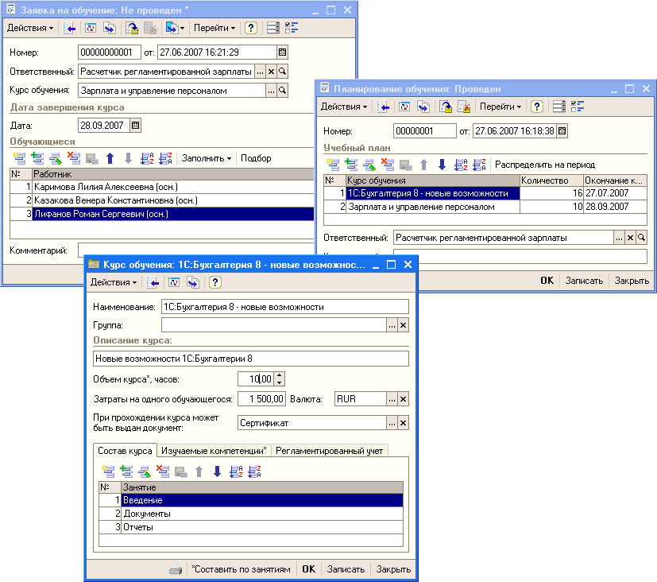Click Описание курса text field
This screenshot has width=657, height=582.
tap(250, 359)
